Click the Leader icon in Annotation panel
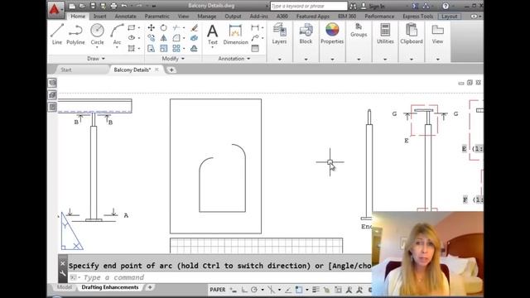 point(255,38)
